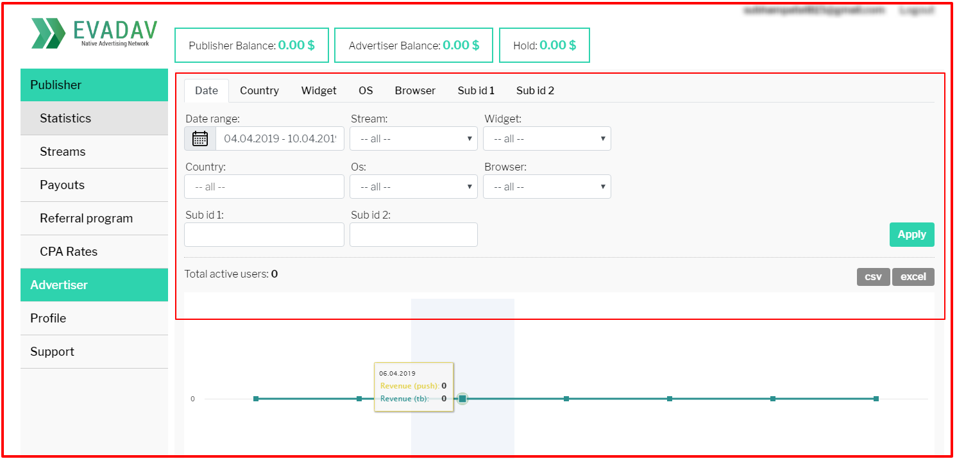
Task: Open Streams in the sidebar
Action: [62, 152]
